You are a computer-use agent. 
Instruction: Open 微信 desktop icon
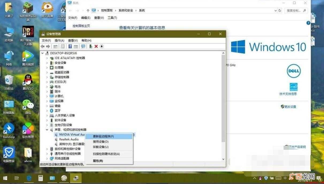point(28,106)
